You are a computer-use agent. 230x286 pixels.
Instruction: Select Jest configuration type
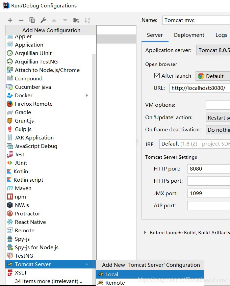point(49,154)
